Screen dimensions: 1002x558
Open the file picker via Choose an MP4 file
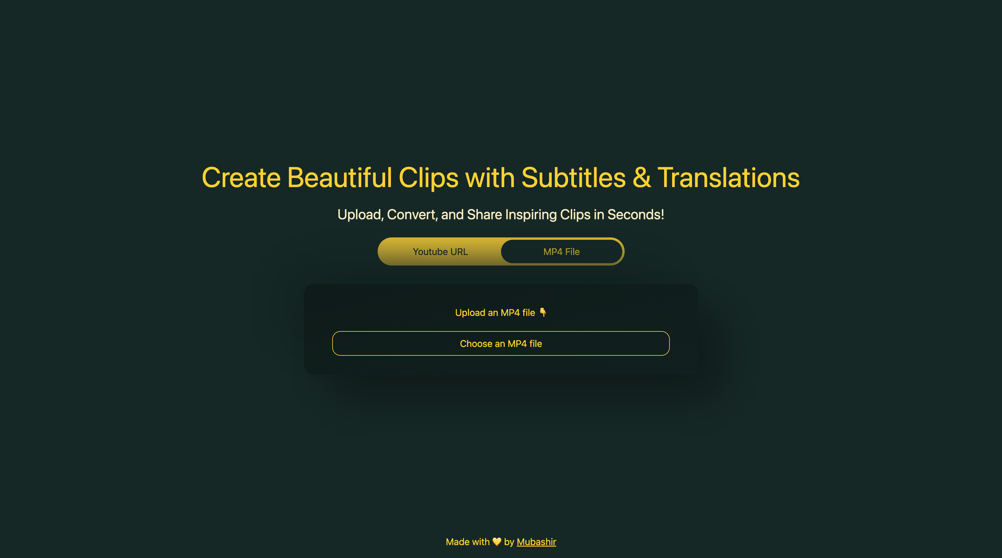(x=501, y=343)
